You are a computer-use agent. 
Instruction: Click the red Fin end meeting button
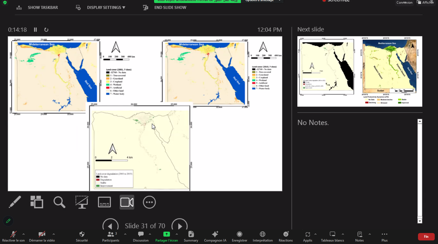pyautogui.click(x=426, y=237)
